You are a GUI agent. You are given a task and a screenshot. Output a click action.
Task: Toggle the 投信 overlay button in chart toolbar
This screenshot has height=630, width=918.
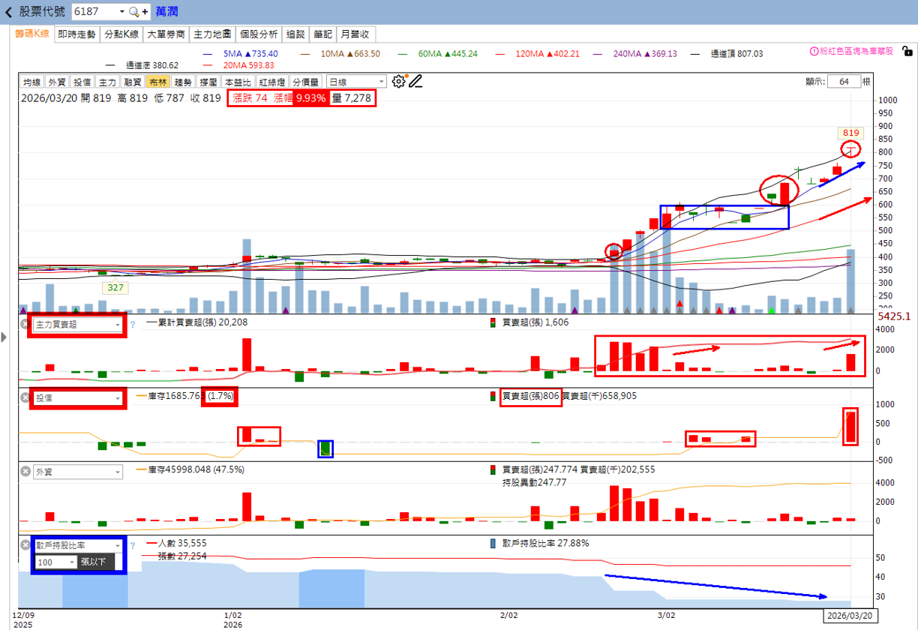pos(82,82)
